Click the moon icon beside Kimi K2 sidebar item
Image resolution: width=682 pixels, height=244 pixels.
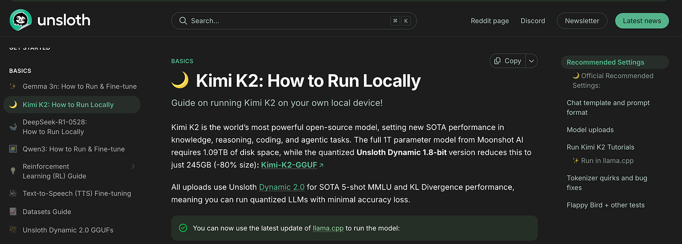tap(13, 105)
